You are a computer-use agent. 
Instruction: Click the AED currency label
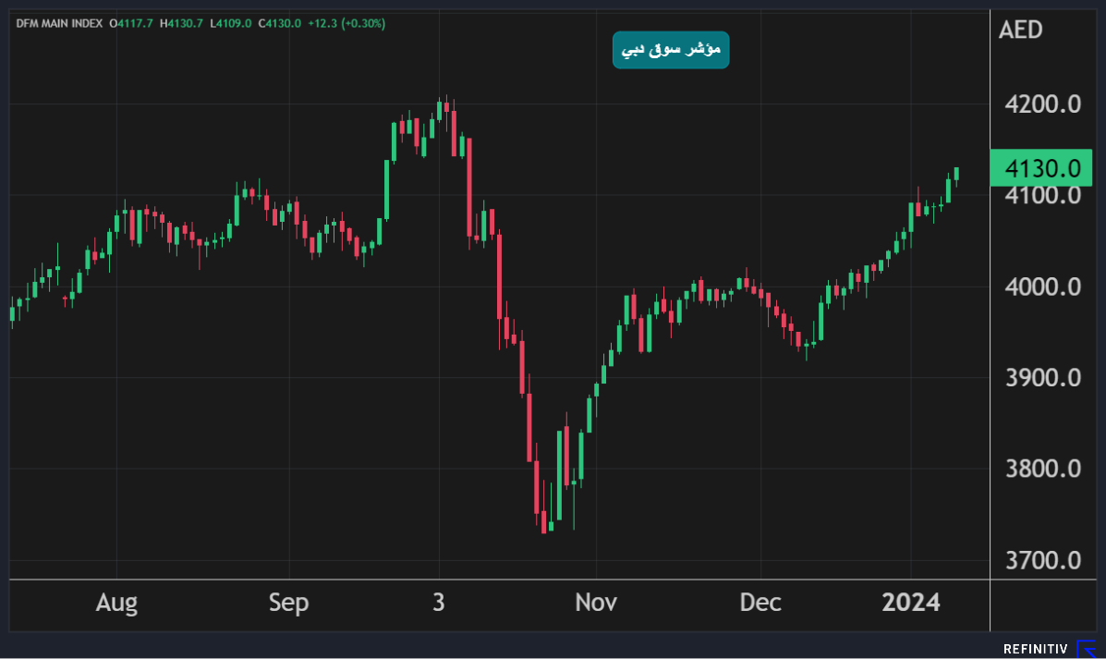pyautogui.click(x=1020, y=30)
